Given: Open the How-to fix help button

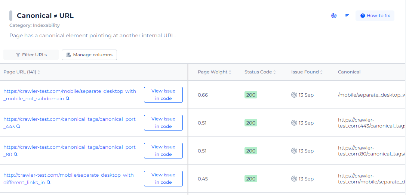Looking at the screenshot, I should 375,16.
